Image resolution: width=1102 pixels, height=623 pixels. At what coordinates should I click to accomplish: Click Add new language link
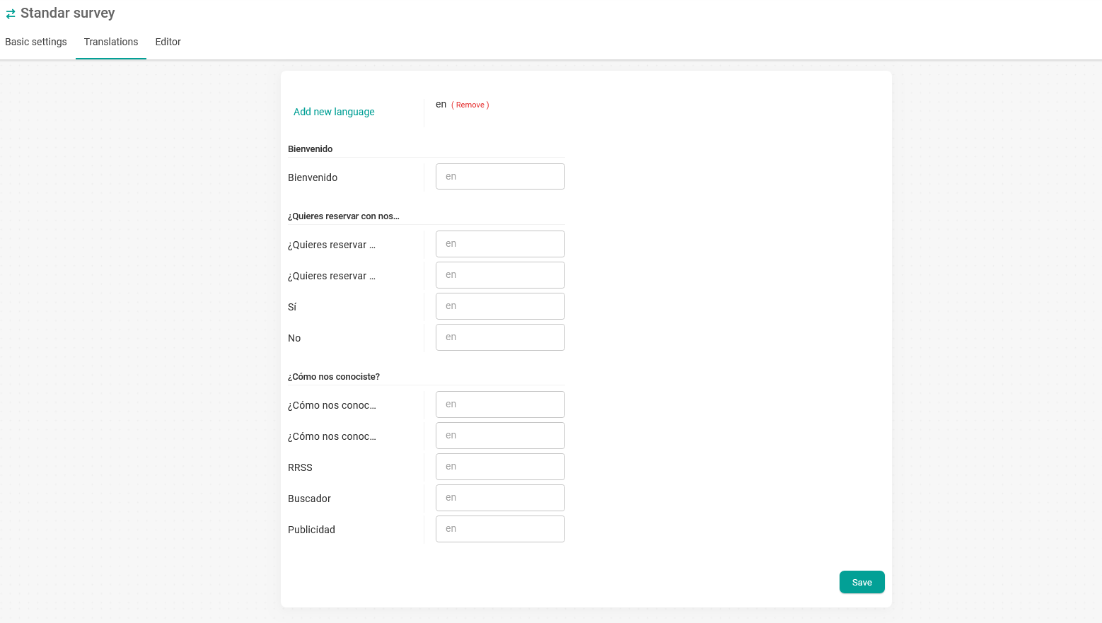(x=334, y=112)
